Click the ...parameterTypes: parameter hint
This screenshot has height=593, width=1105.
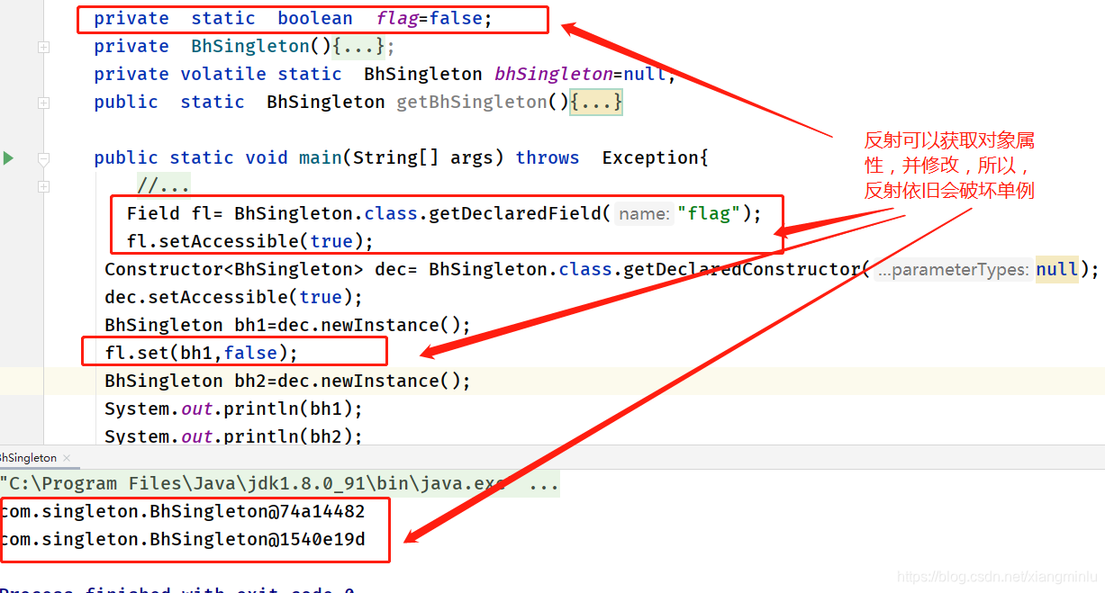(x=953, y=270)
